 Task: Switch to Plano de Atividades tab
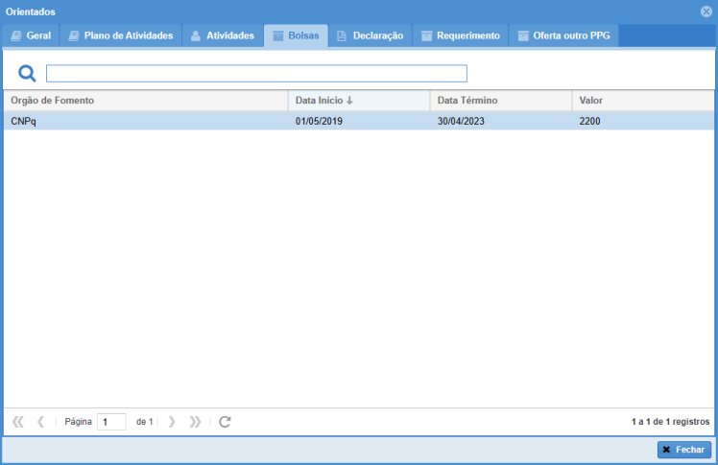[121, 35]
